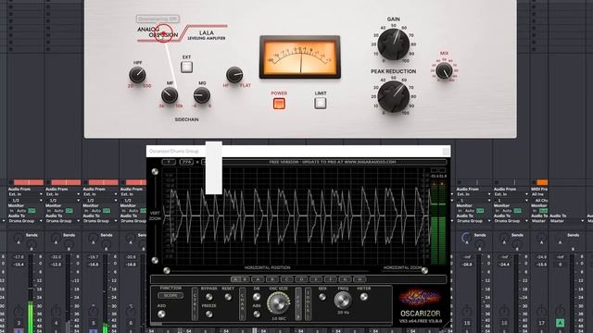Toggle track 3 activator button
This screenshot has height=333, width=593.
coord(18,323)
